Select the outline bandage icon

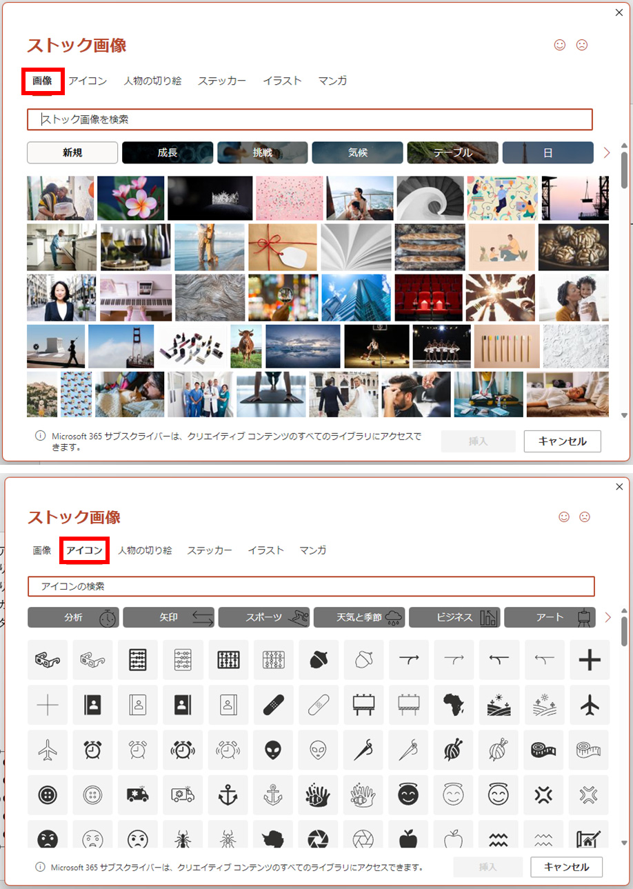(319, 705)
